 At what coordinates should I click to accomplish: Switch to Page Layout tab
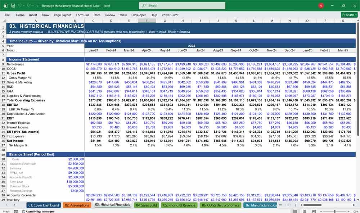point(62,15)
